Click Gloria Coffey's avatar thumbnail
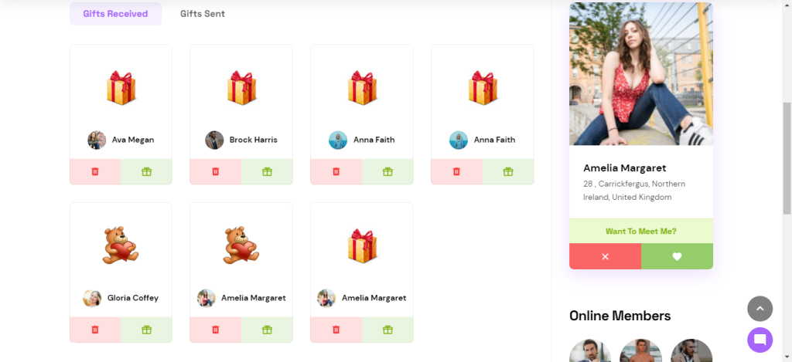This screenshot has height=362, width=792. click(x=92, y=298)
